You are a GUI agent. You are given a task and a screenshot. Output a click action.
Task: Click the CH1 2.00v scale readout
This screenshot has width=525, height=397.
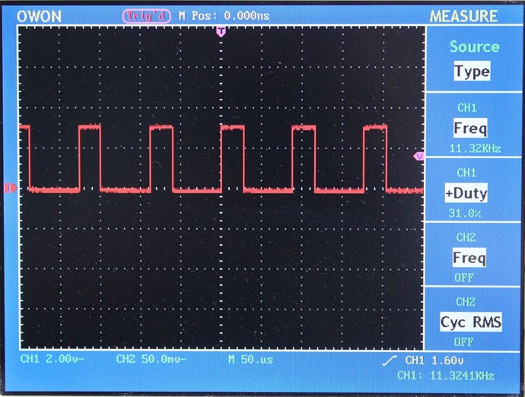52,359
